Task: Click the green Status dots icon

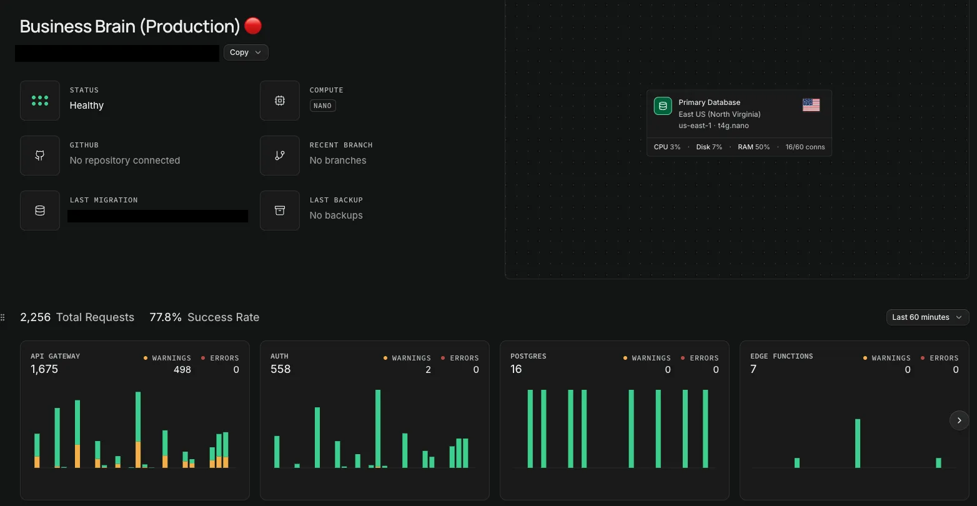Action: [x=40, y=101]
